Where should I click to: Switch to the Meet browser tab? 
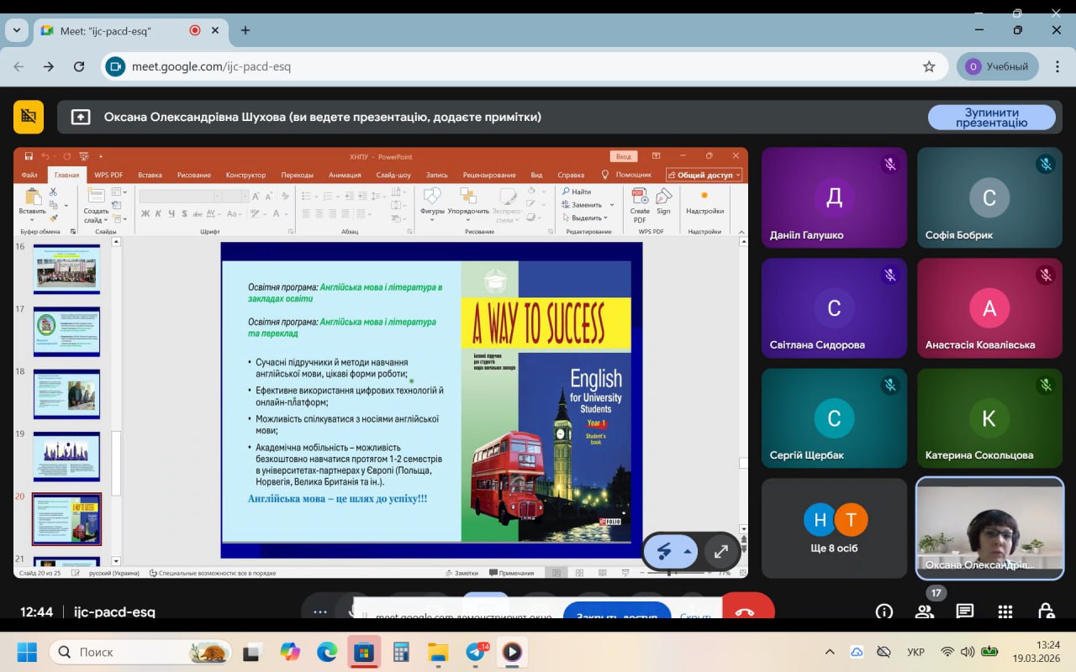click(126, 30)
